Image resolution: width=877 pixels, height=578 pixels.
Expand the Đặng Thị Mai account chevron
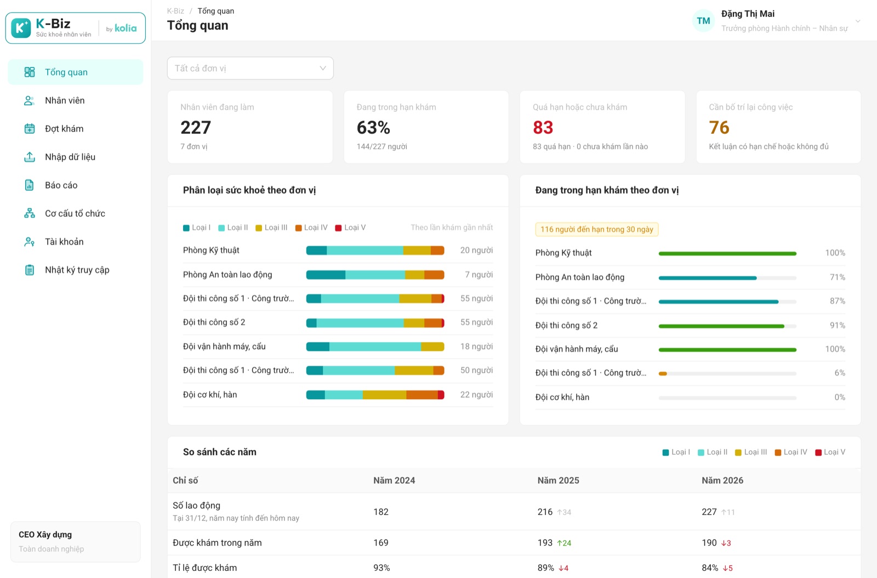point(858,21)
